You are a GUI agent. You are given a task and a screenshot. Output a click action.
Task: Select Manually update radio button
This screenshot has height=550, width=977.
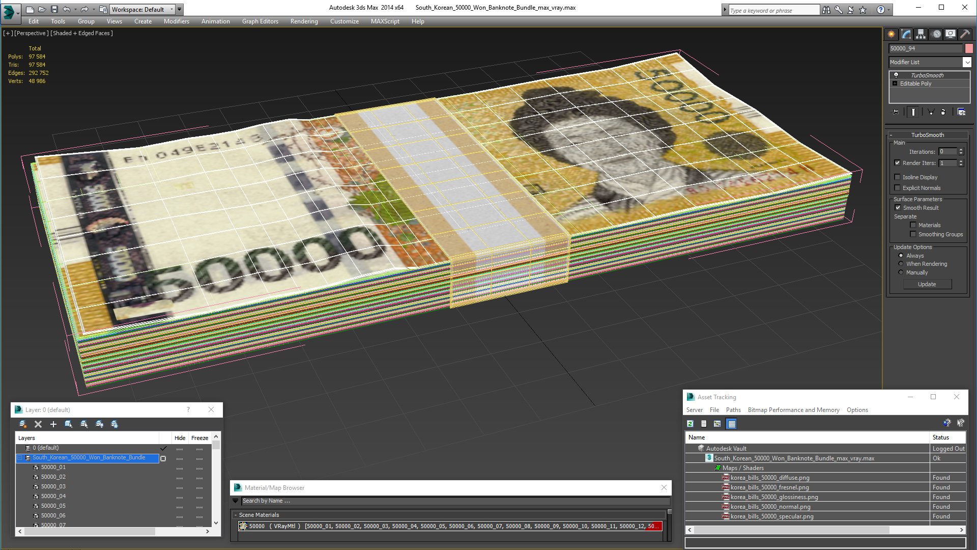(901, 272)
